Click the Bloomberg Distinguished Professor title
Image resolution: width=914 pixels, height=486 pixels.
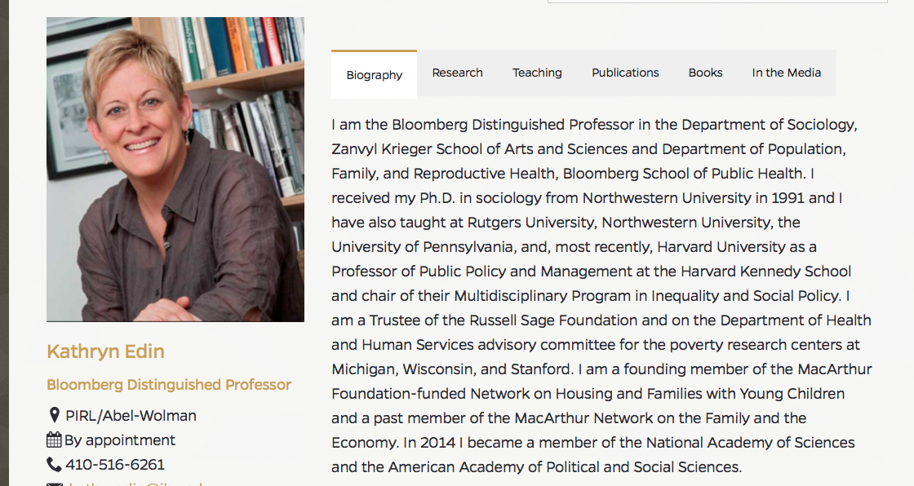pos(169,384)
